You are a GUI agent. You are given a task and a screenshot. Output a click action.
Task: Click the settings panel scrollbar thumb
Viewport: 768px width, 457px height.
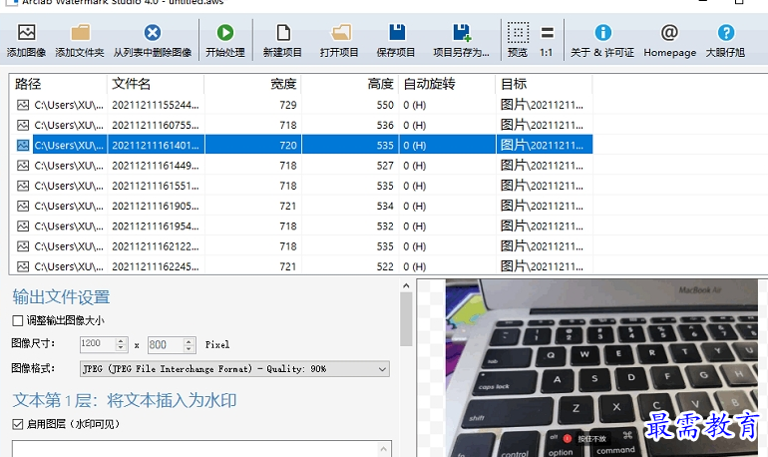(406, 319)
